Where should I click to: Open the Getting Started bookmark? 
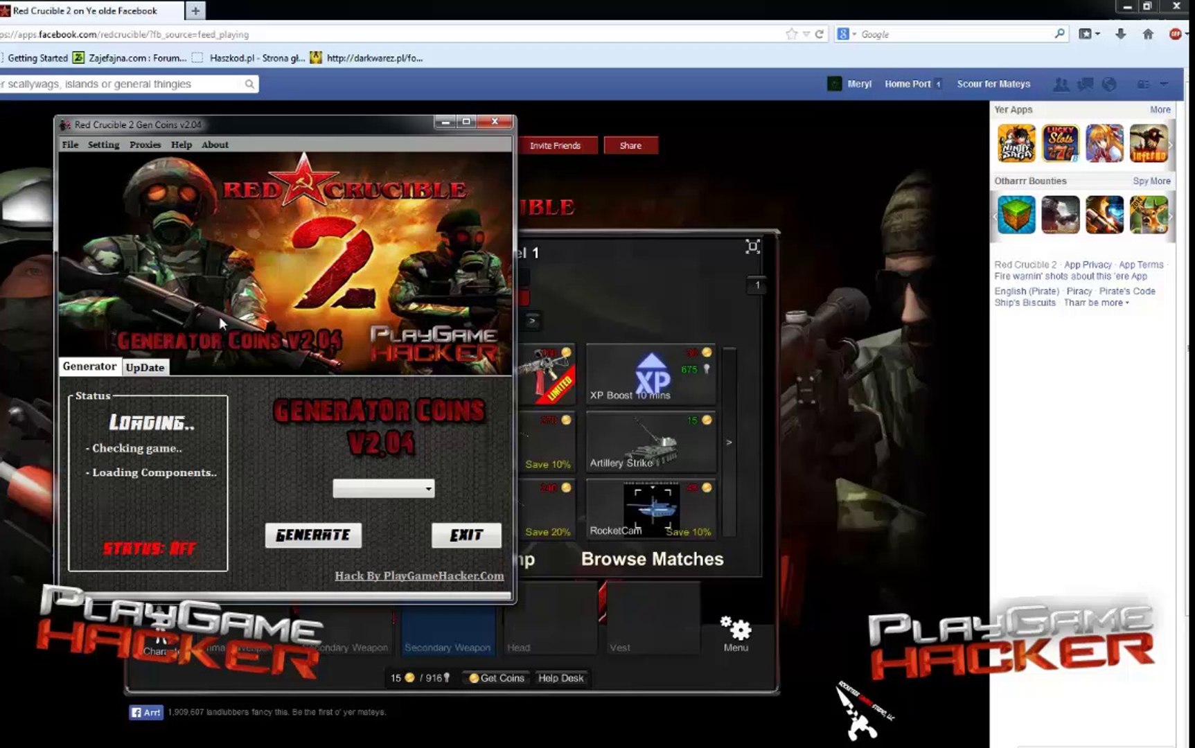pyautogui.click(x=37, y=58)
